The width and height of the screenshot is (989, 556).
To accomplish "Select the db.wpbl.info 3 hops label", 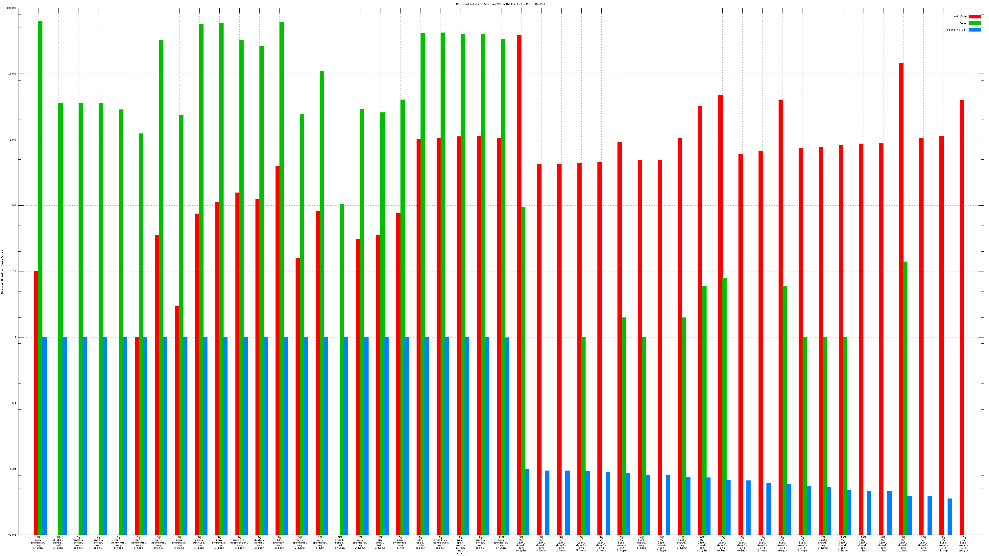I will click(x=380, y=543).
